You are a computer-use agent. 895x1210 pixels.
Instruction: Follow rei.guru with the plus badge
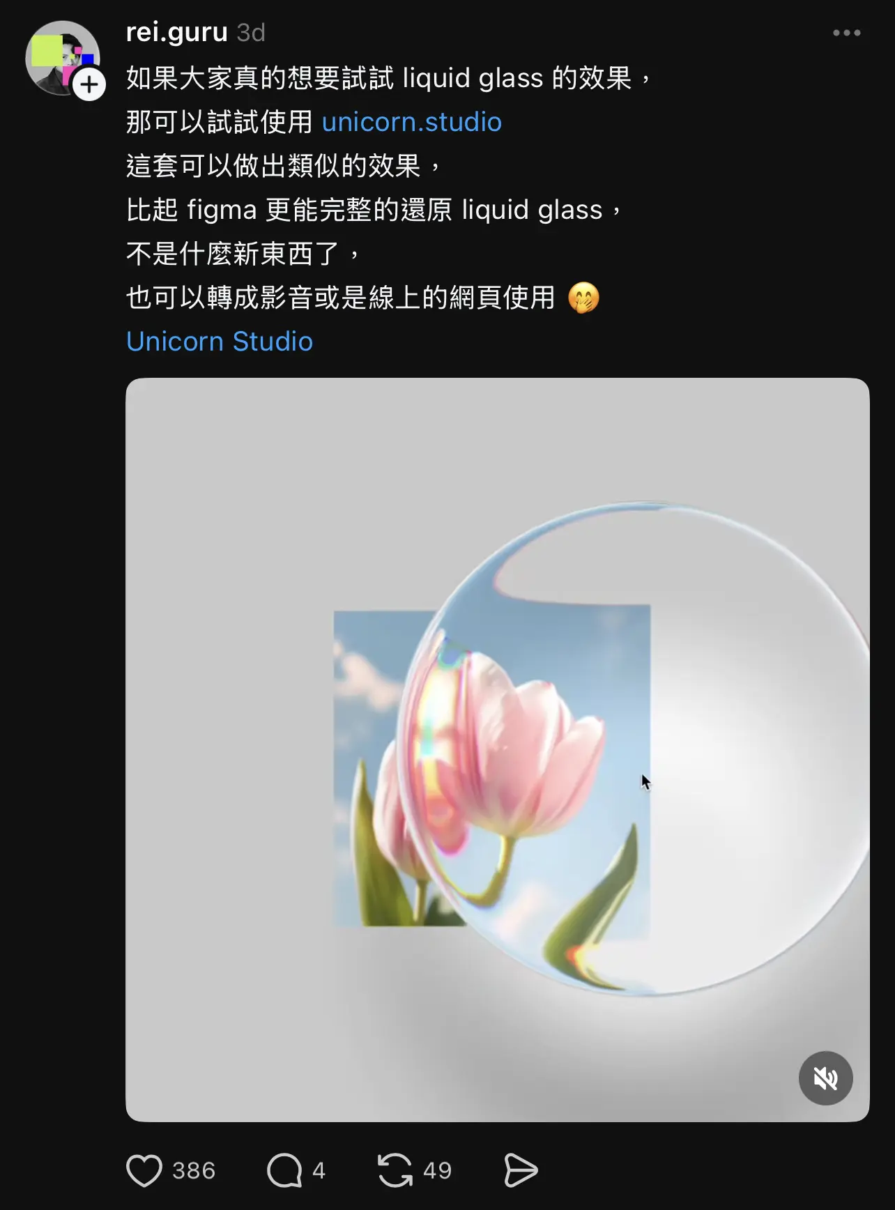[89, 84]
